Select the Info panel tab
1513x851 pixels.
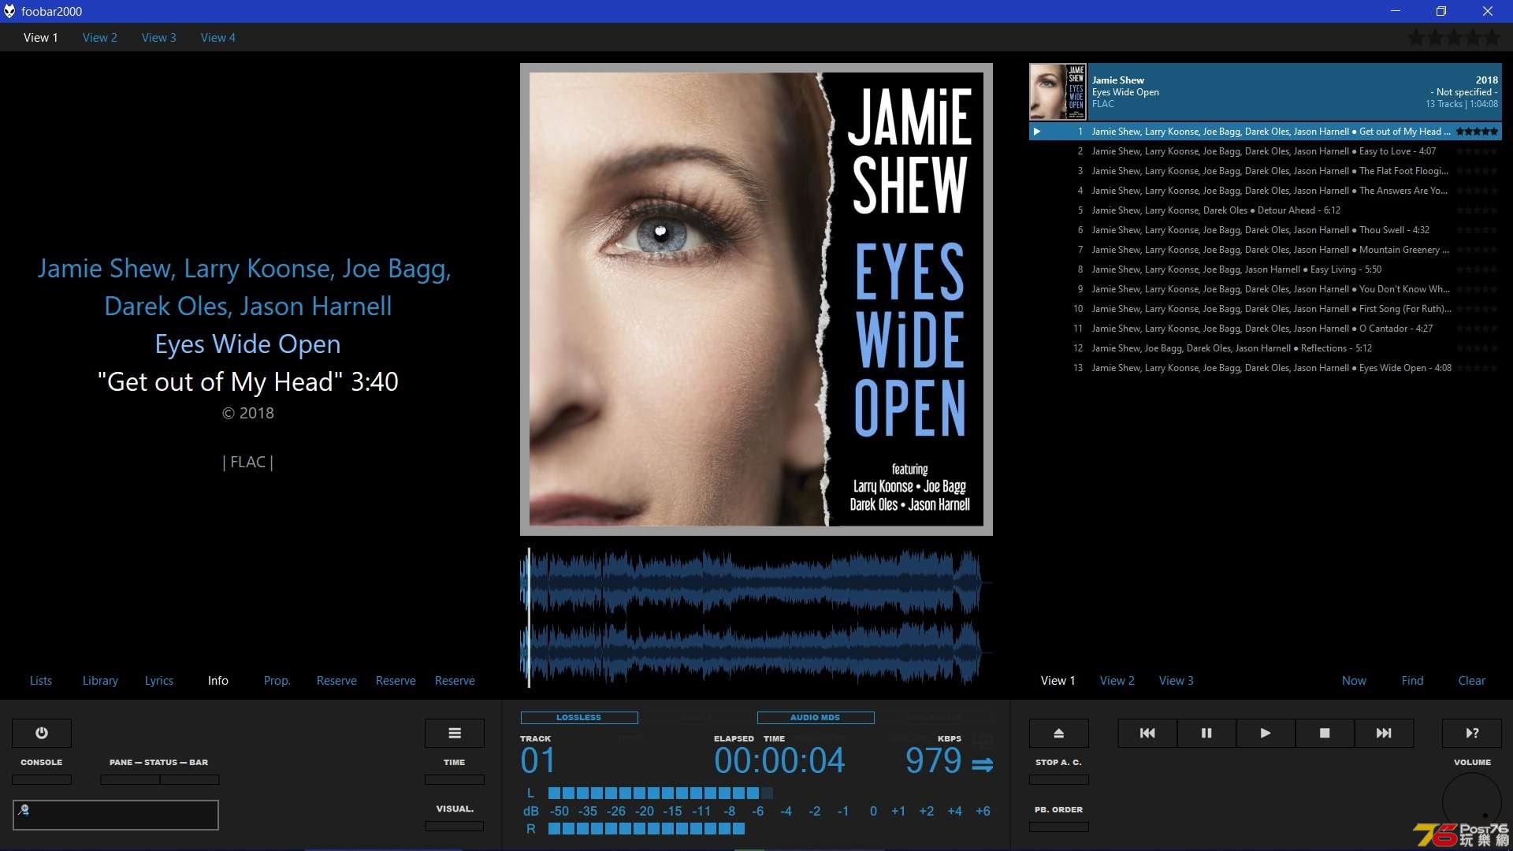(218, 681)
